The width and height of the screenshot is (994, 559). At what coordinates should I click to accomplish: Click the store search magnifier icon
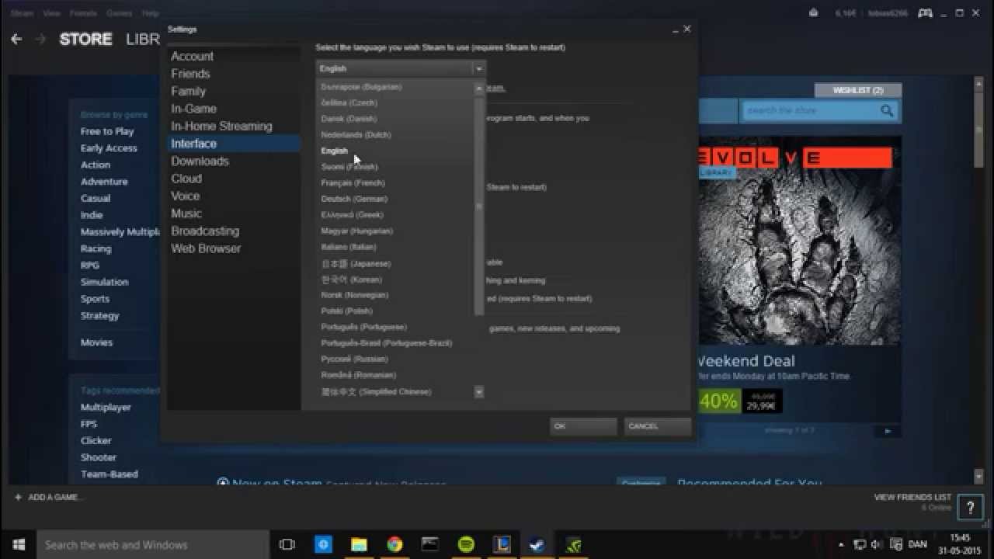tap(887, 111)
